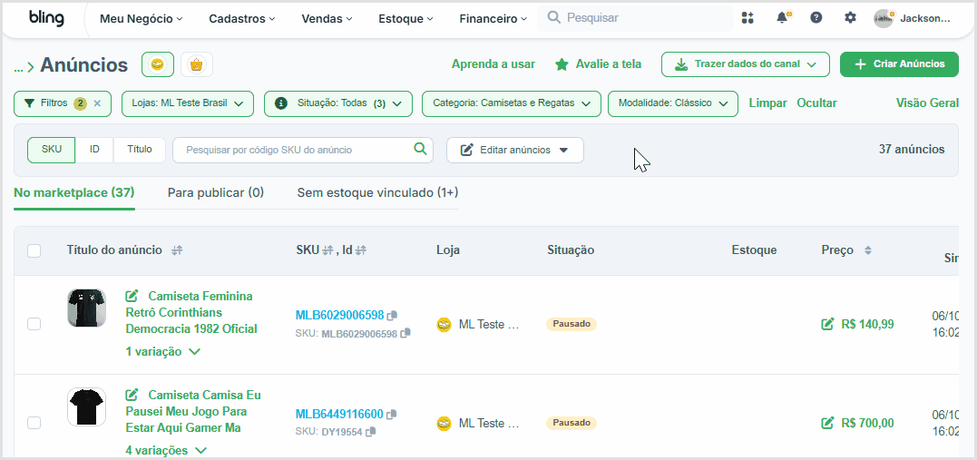
Task: Click the magnifier in SKU search field
Action: coord(421,149)
